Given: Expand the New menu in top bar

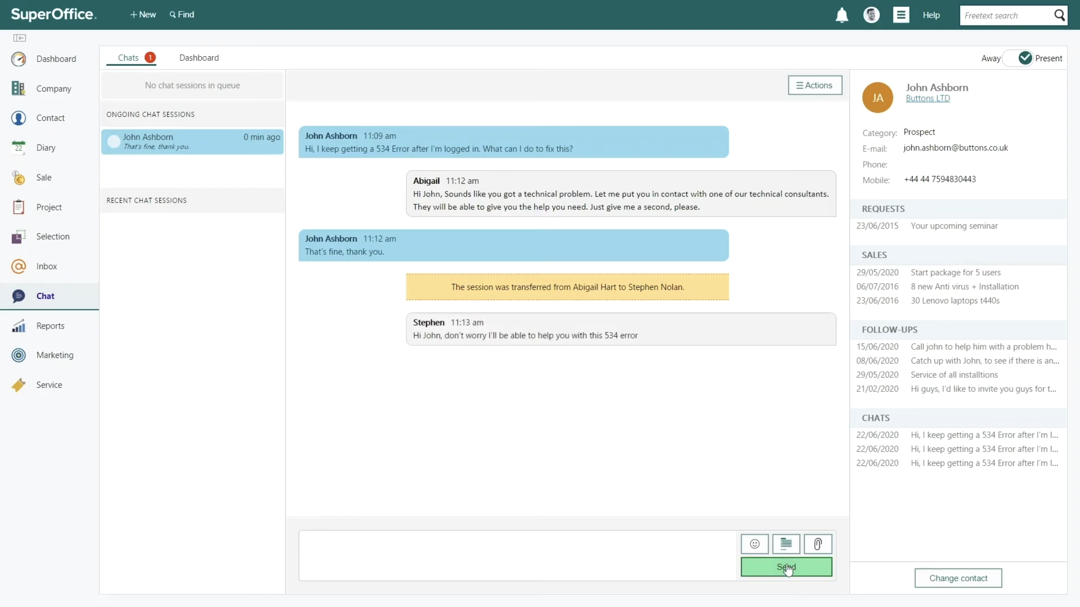Looking at the screenshot, I should click(x=143, y=15).
